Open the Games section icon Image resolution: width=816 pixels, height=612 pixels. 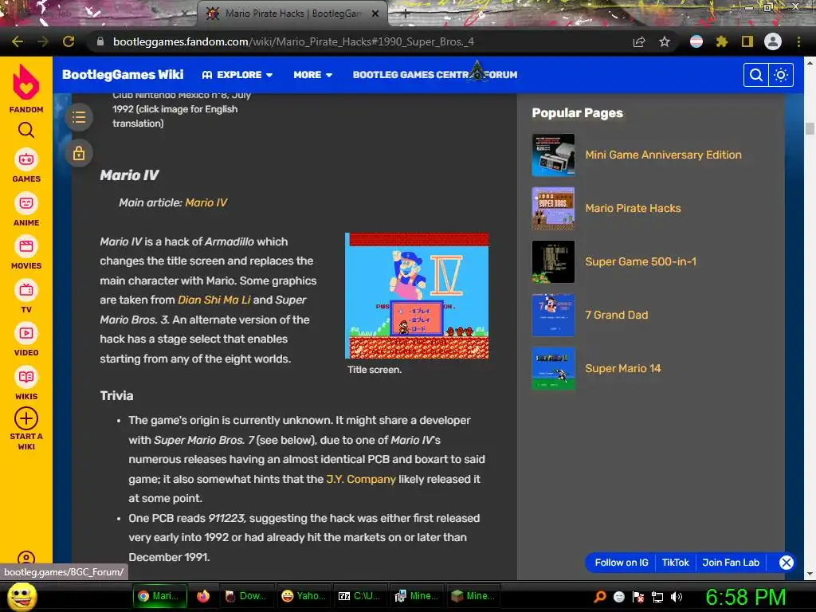coord(26,159)
